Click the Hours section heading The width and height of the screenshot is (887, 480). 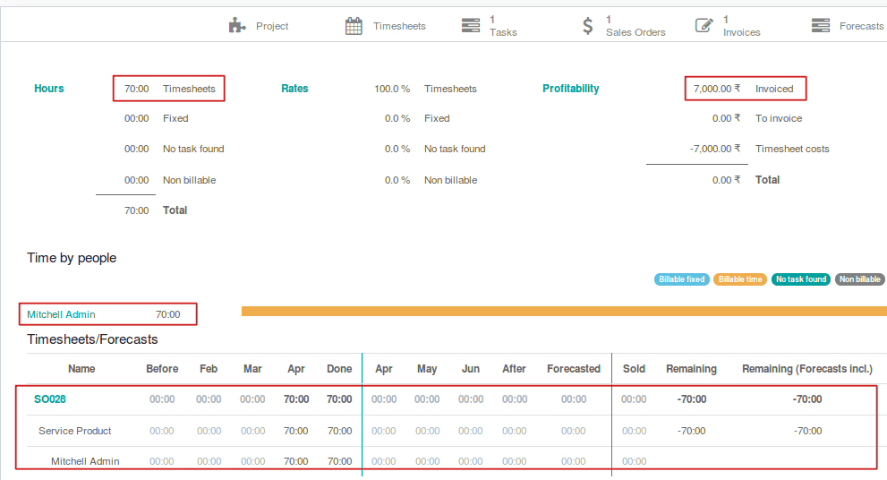pyautogui.click(x=48, y=89)
